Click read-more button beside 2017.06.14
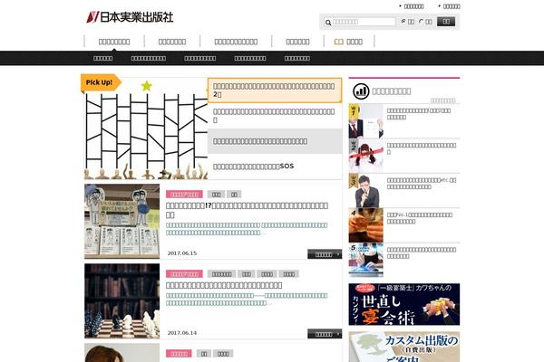 (x=325, y=334)
